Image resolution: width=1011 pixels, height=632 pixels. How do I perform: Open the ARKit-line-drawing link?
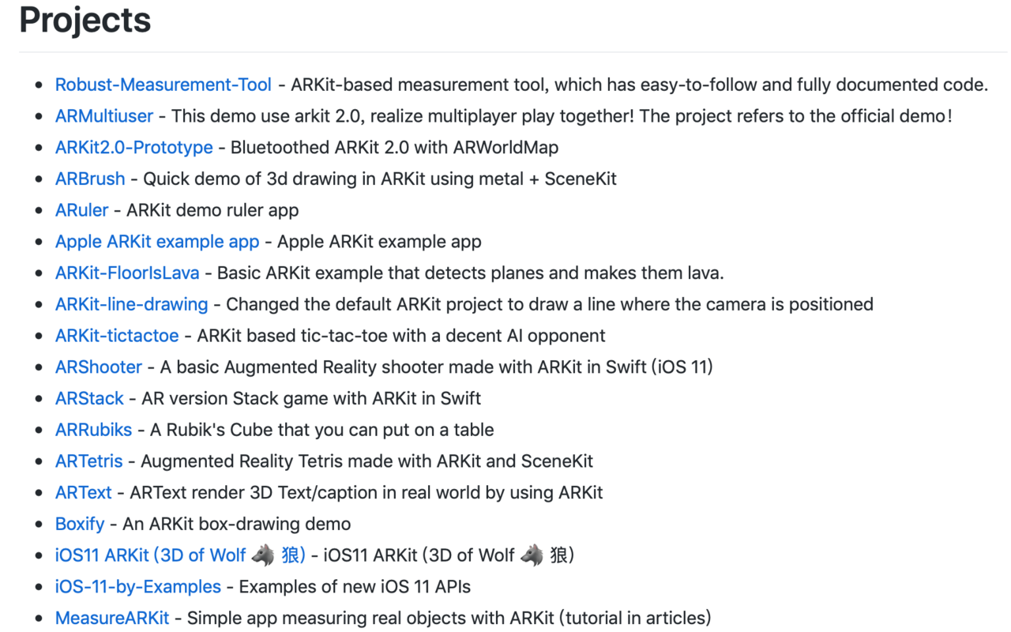point(132,304)
